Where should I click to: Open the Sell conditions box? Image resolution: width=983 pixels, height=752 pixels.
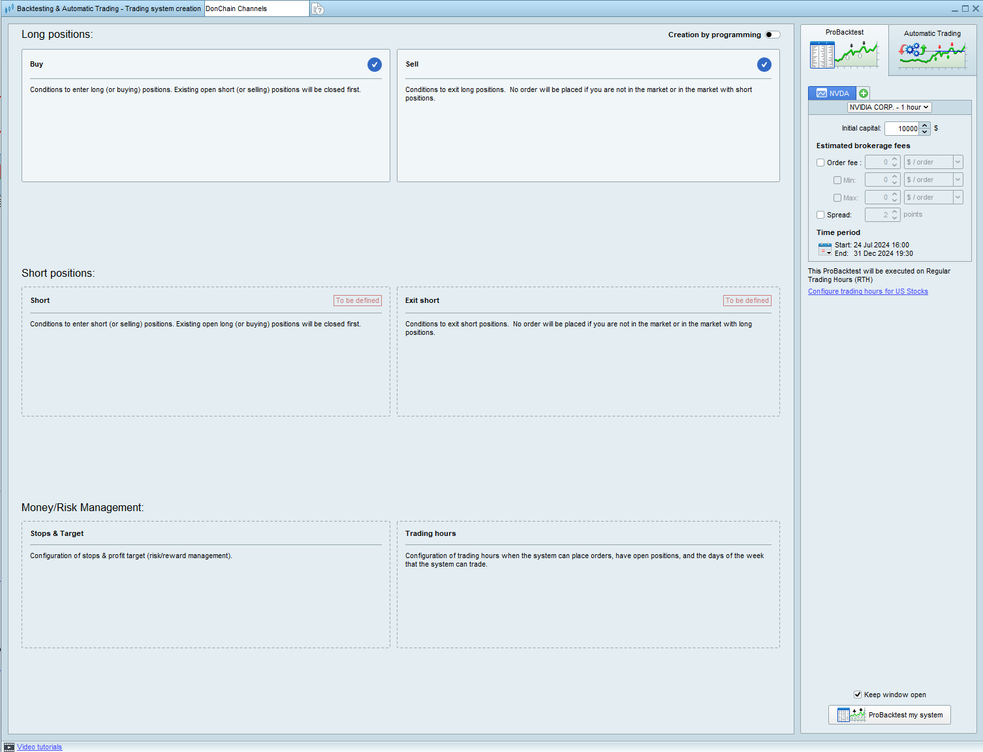(x=588, y=116)
